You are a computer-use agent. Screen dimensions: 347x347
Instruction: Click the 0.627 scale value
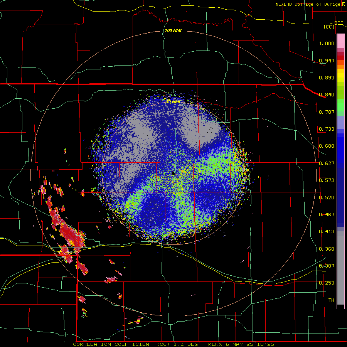click(x=327, y=163)
